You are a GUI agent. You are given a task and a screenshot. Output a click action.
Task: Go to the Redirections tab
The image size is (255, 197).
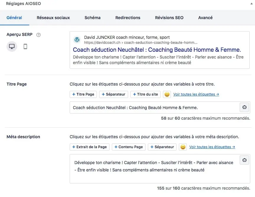click(x=128, y=18)
